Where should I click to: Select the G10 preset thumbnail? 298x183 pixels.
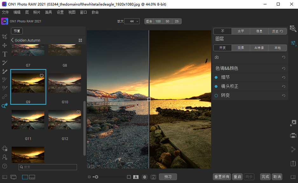[65, 83]
